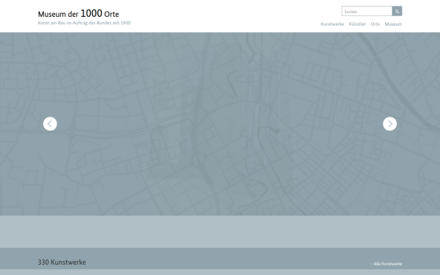
Task: Go to previous slide arrow
Action: click(x=50, y=124)
